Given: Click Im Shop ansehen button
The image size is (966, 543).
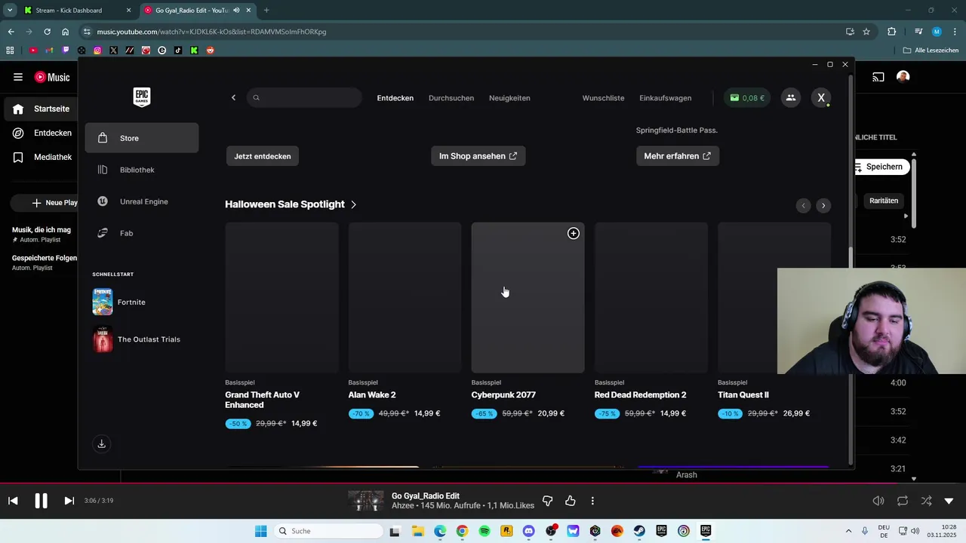Looking at the screenshot, I should click(x=478, y=156).
